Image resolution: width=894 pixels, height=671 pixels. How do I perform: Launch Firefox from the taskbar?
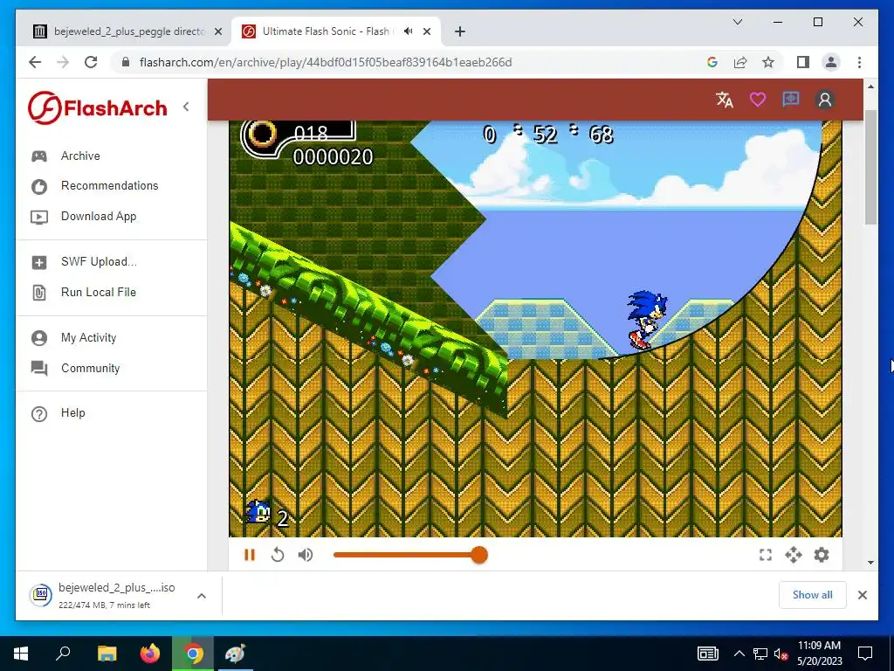pos(150,654)
